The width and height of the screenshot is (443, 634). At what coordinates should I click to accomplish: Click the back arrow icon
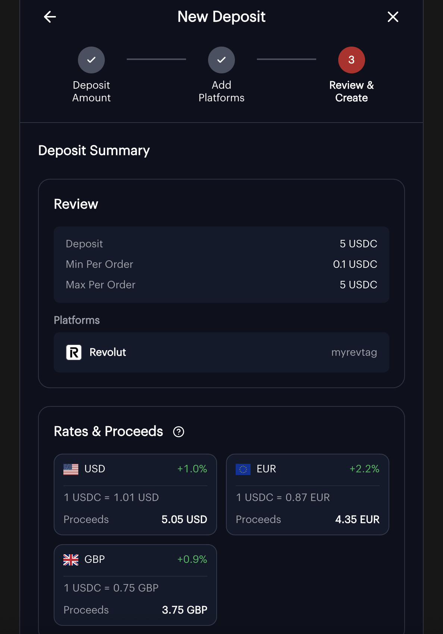click(50, 17)
